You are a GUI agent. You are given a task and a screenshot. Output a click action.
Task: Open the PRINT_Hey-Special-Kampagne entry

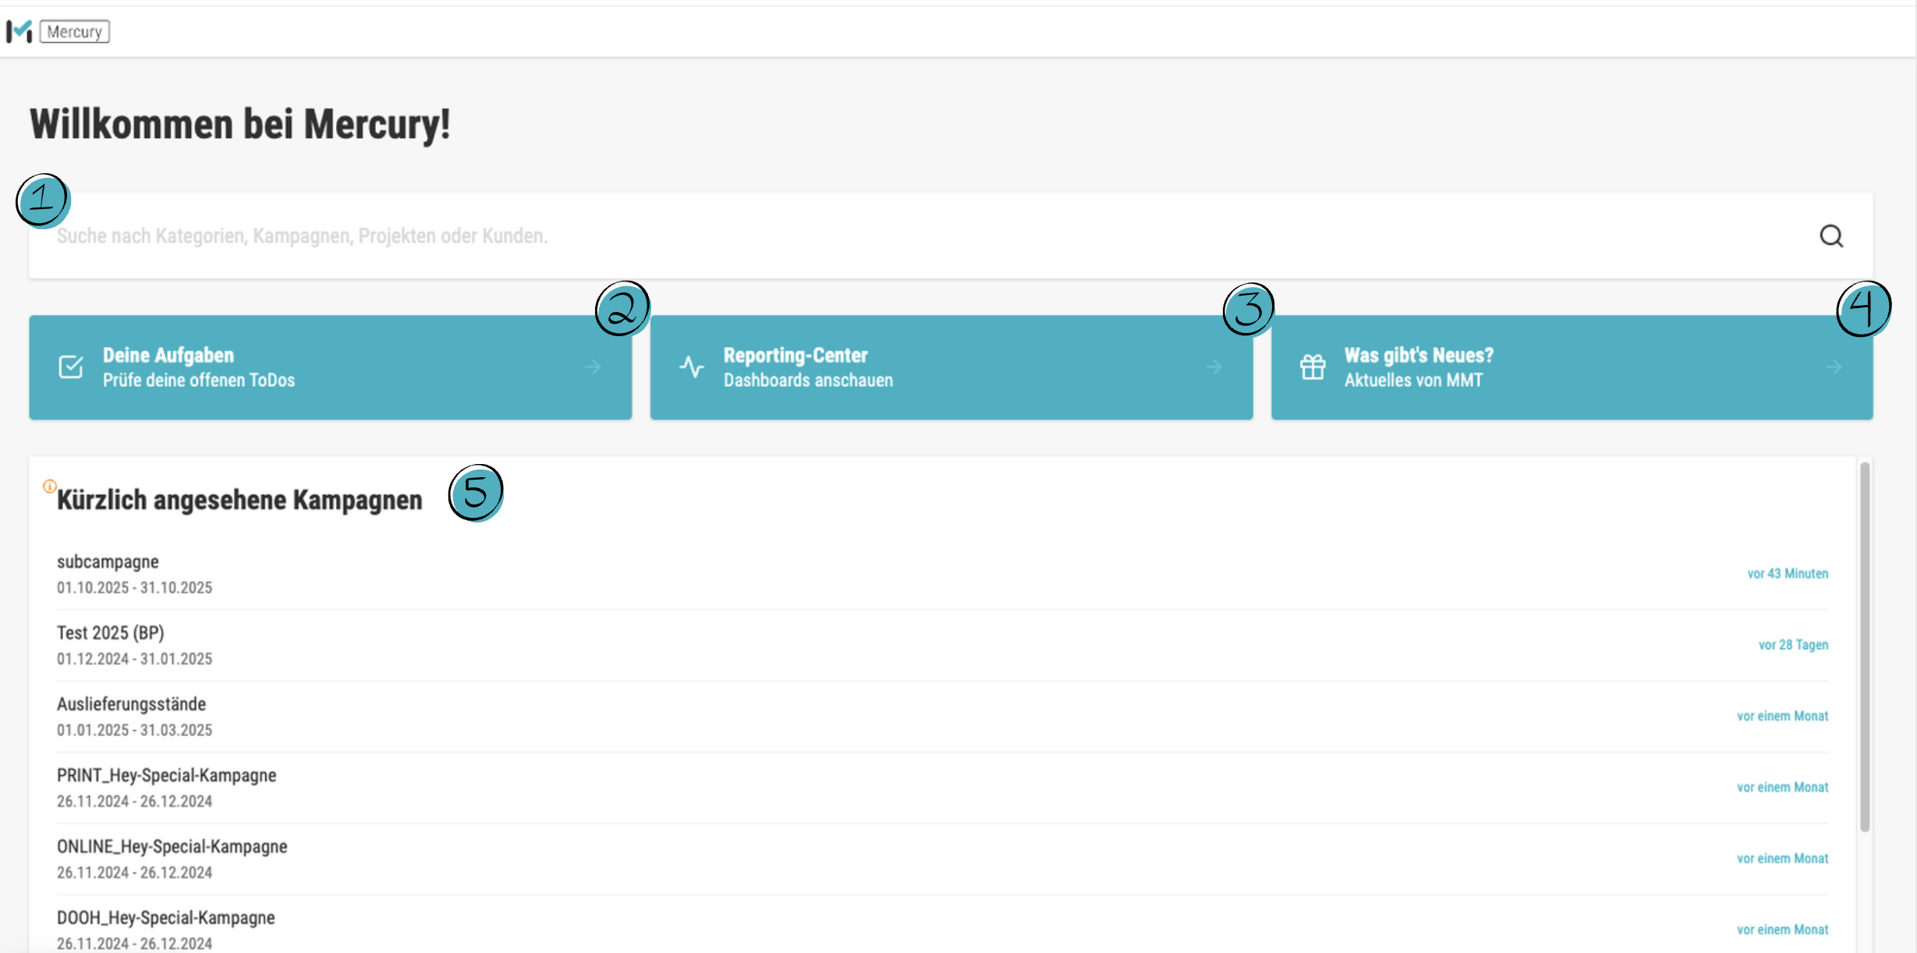pyautogui.click(x=166, y=776)
